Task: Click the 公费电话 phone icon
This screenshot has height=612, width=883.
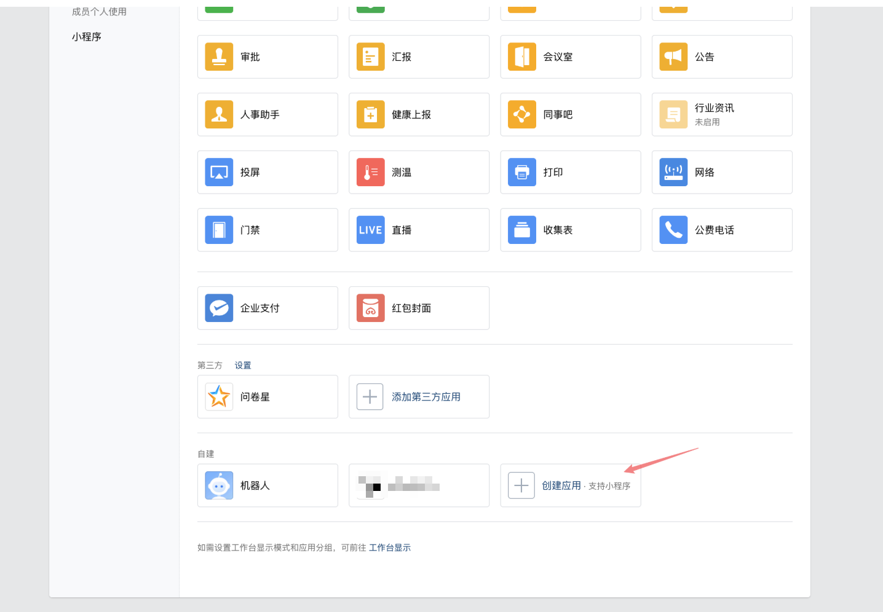Action: point(673,230)
